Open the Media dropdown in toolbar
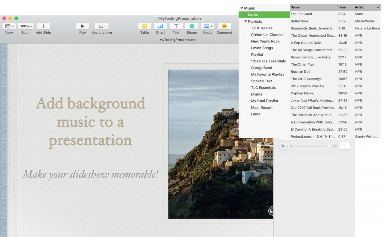 tap(207, 26)
